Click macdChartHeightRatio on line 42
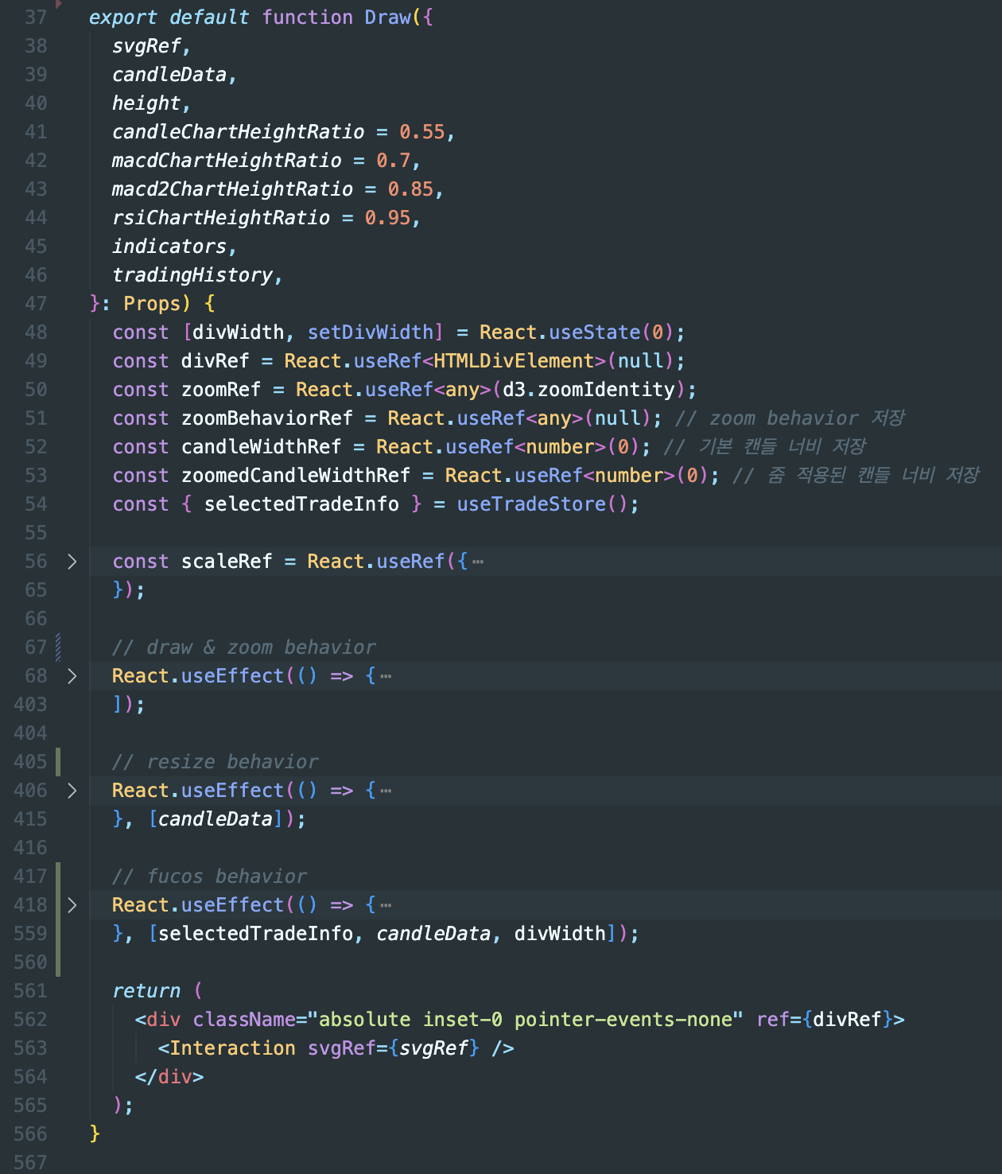The height and width of the screenshot is (1174, 1002). coord(227,161)
